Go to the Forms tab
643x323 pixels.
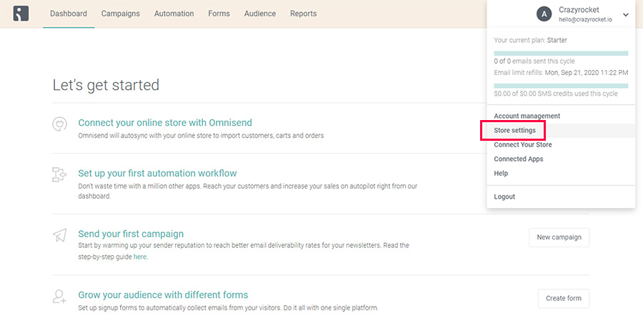219,14
